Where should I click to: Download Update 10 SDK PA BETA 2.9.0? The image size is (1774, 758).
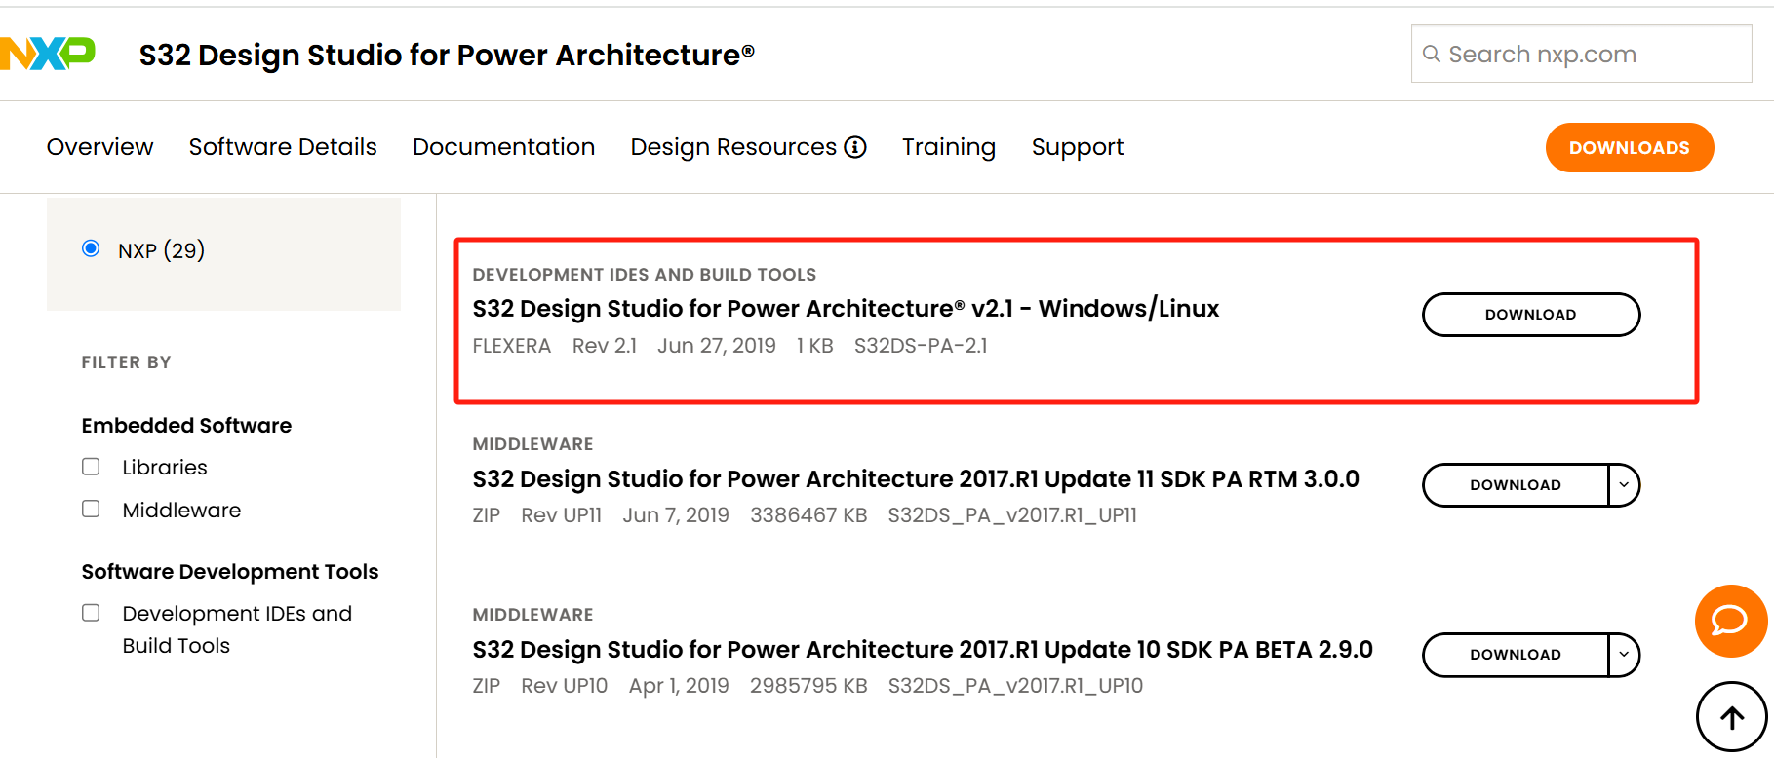click(x=1516, y=654)
